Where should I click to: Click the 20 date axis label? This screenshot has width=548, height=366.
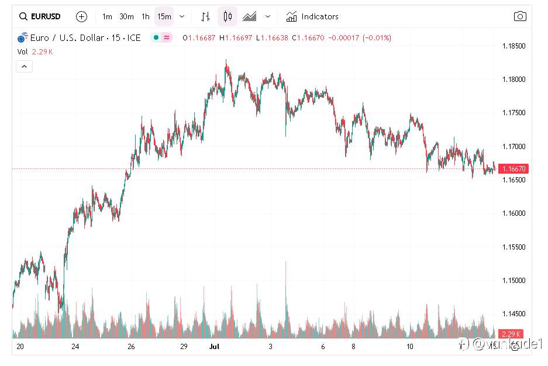[x=20, y=347]
